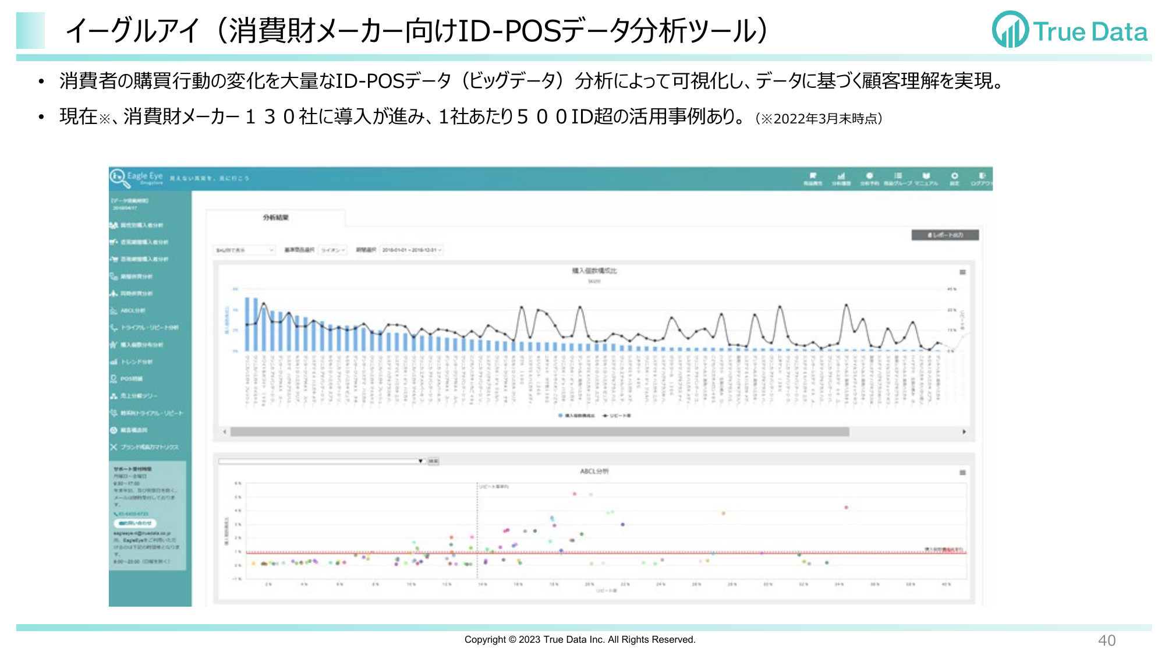Click copyright 2023 True Data text

(580, 639)
